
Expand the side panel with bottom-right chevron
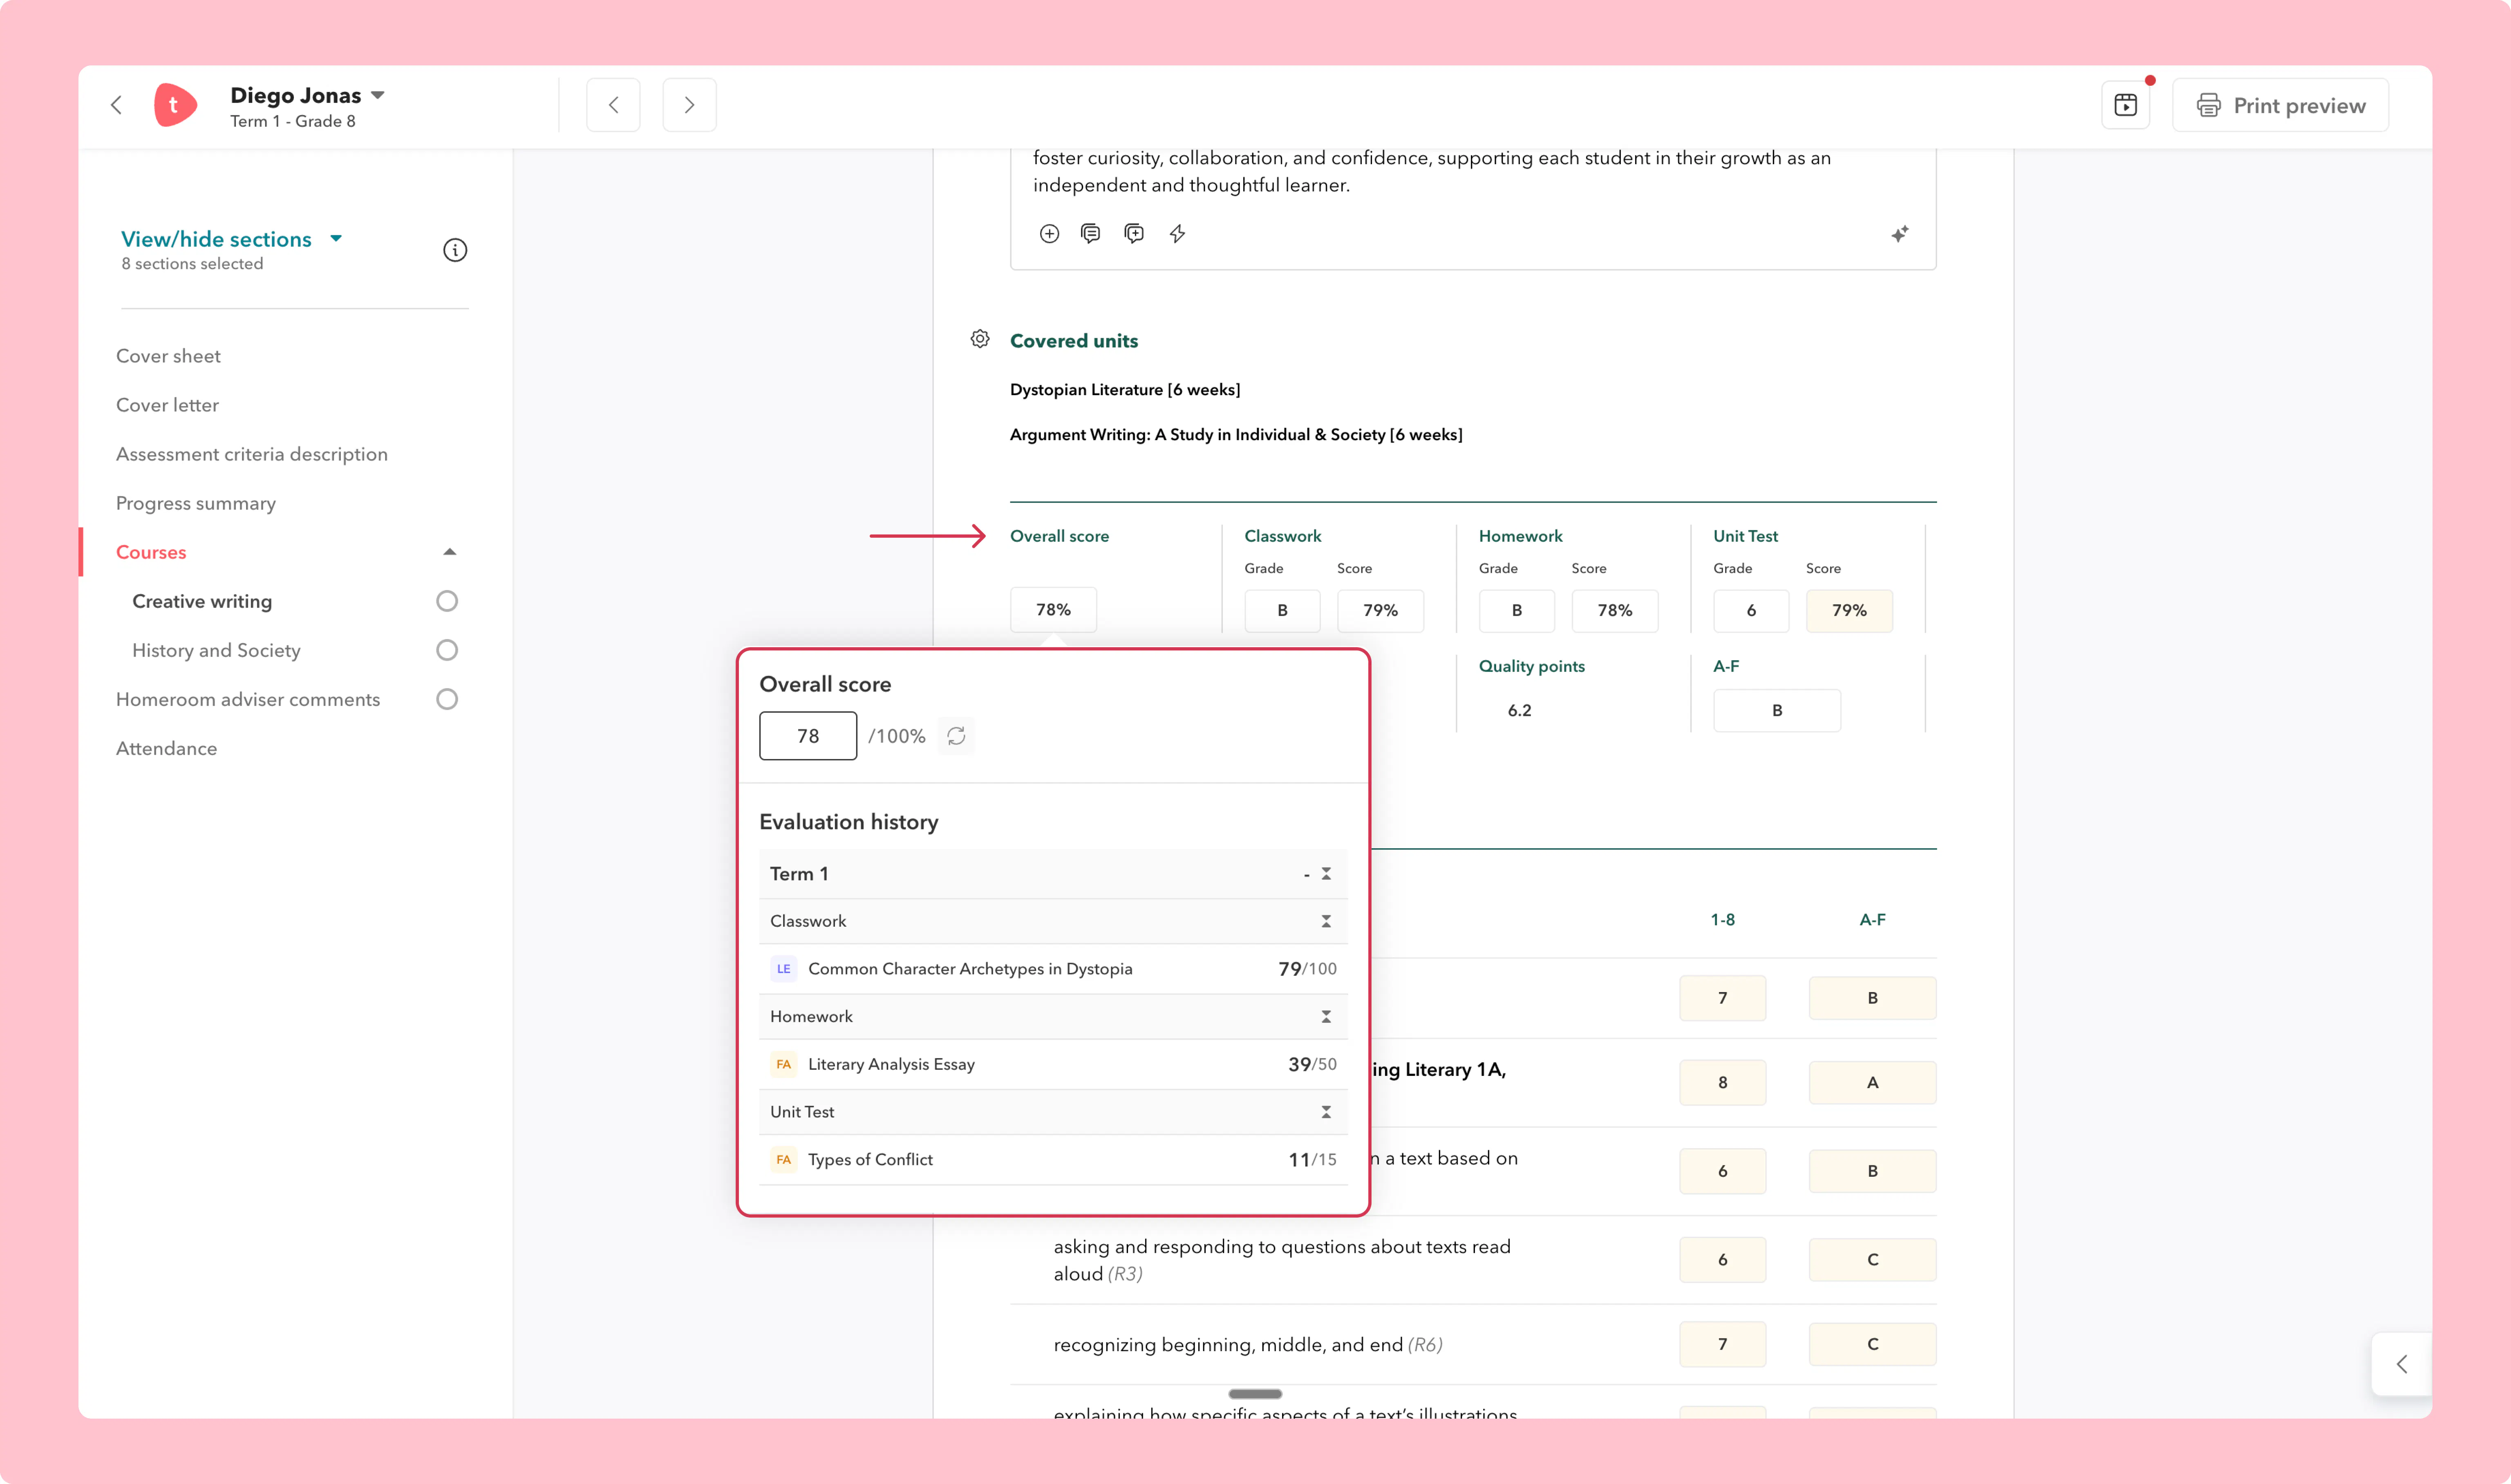pyautogui.click(x=2402, y=1364)
